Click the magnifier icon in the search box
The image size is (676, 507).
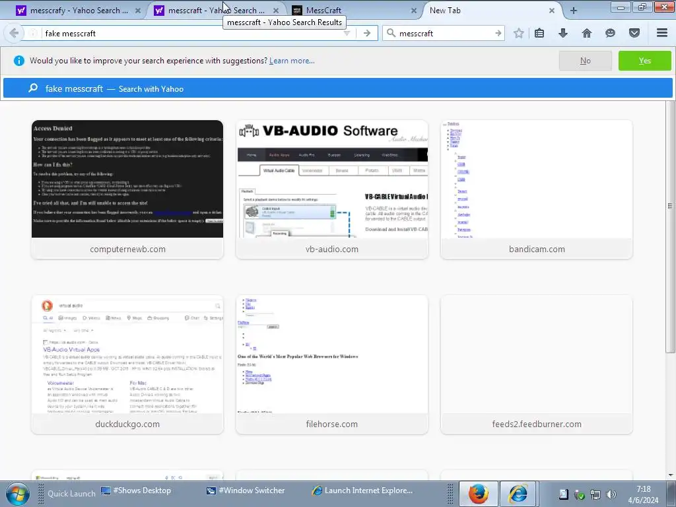pos(391,33)
